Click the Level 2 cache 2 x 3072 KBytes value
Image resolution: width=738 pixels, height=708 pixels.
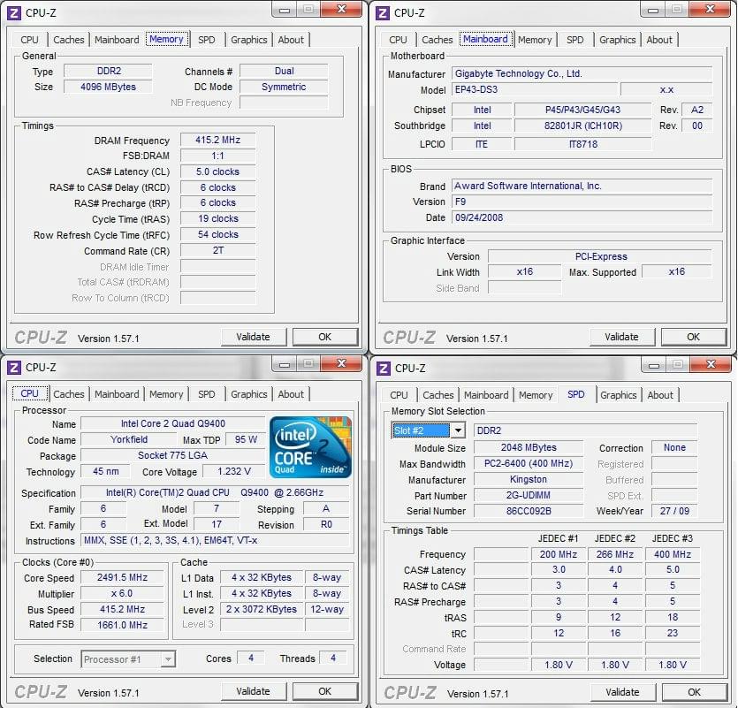pyautogui.click(x=262, y=610)
